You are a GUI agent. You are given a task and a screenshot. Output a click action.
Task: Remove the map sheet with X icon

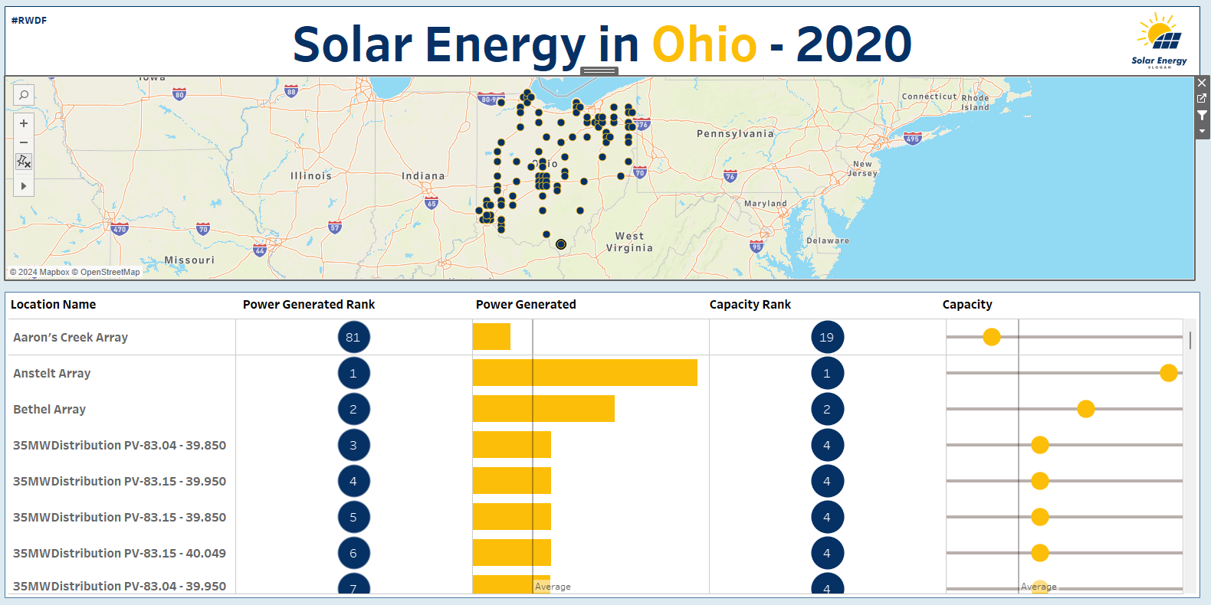click(x=1202, y=83)
